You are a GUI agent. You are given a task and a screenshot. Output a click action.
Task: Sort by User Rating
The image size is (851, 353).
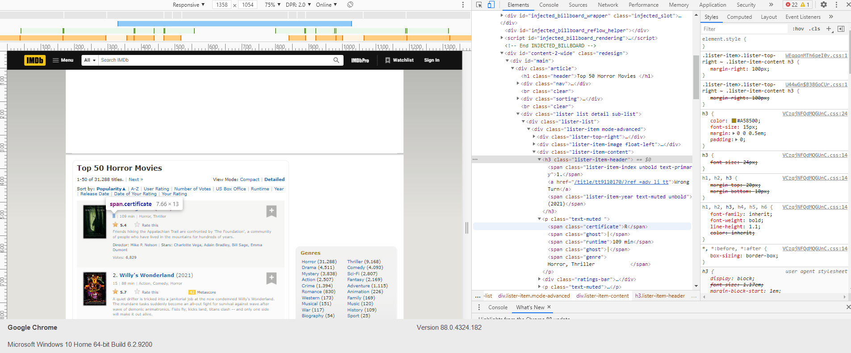[156, 189]
